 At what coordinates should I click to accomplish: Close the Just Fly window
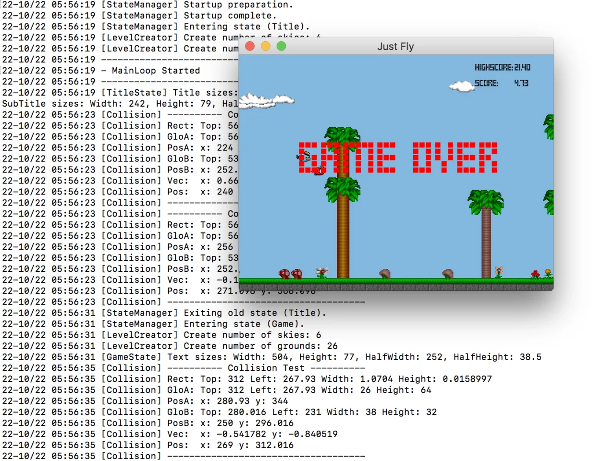(250, 46)
